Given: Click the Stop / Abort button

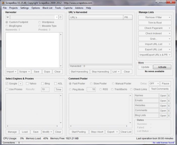Looking at the screenshot, I should pyautogui.click(x=97, y=132).
